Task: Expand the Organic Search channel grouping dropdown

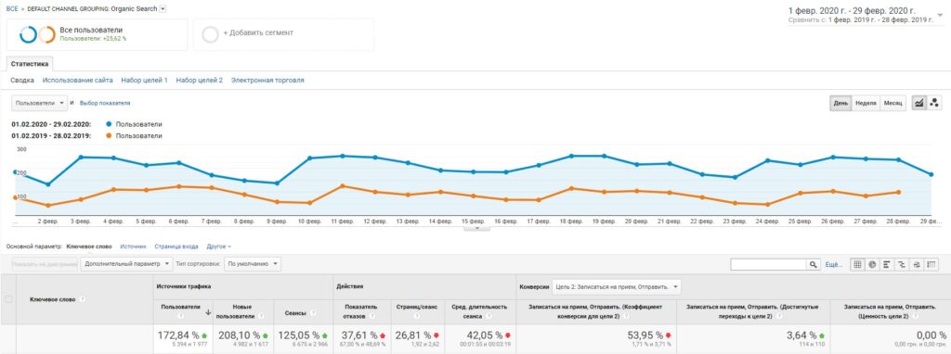Action: click(x=163, y=9)
